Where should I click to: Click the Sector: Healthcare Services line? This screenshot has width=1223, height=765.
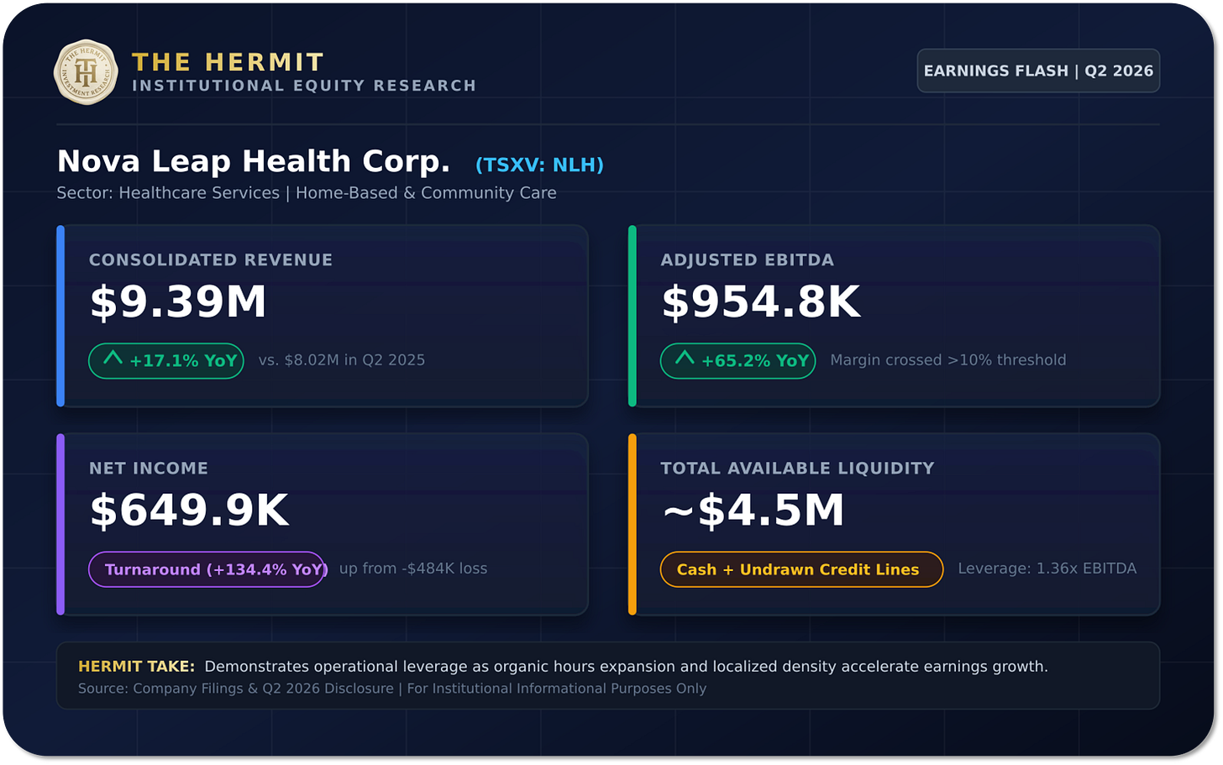[x=307, y=193]
